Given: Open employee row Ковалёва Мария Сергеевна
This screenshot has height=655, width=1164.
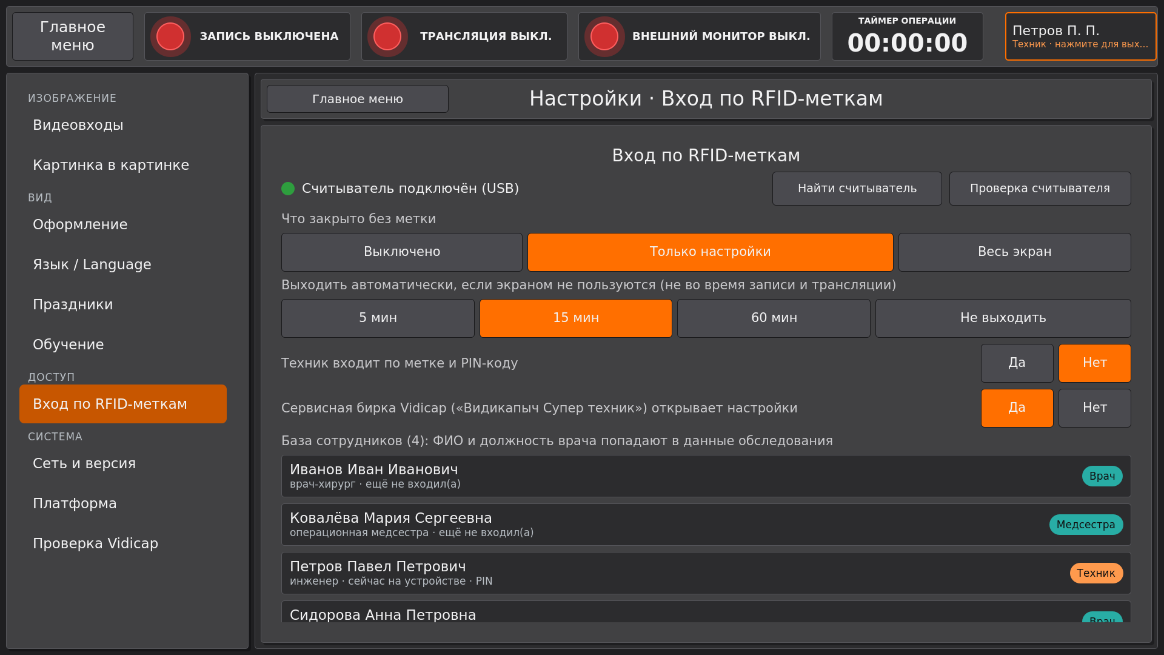Looking at the screenshot, I should point(706,525).
